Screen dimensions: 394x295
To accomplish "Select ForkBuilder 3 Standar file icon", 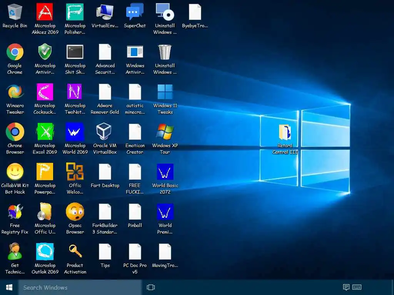I will [105, 212].
